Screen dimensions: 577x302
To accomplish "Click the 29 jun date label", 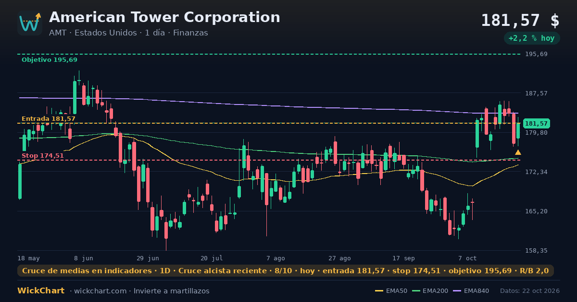I will [148, 258].
